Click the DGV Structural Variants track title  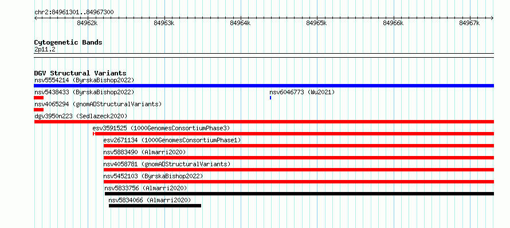coord(80,73)
